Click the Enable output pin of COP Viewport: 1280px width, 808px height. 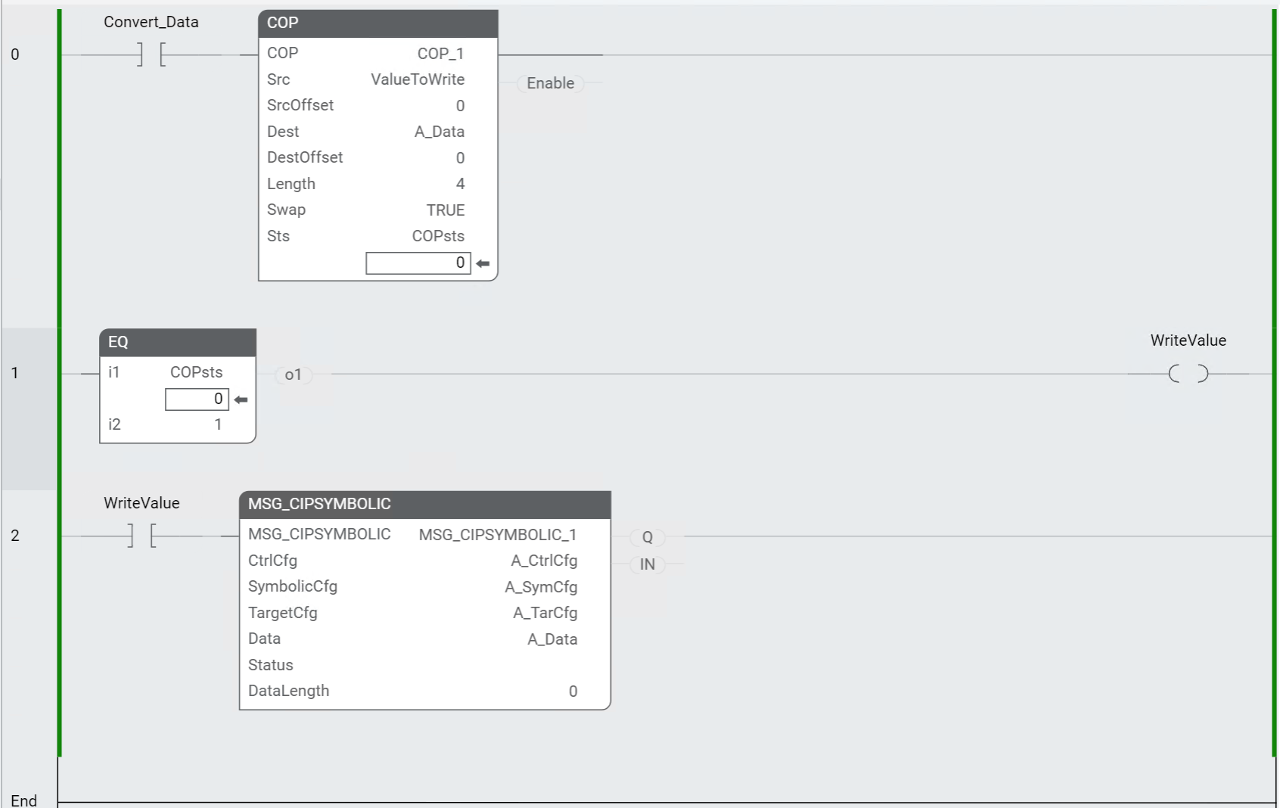coord(550,83)
